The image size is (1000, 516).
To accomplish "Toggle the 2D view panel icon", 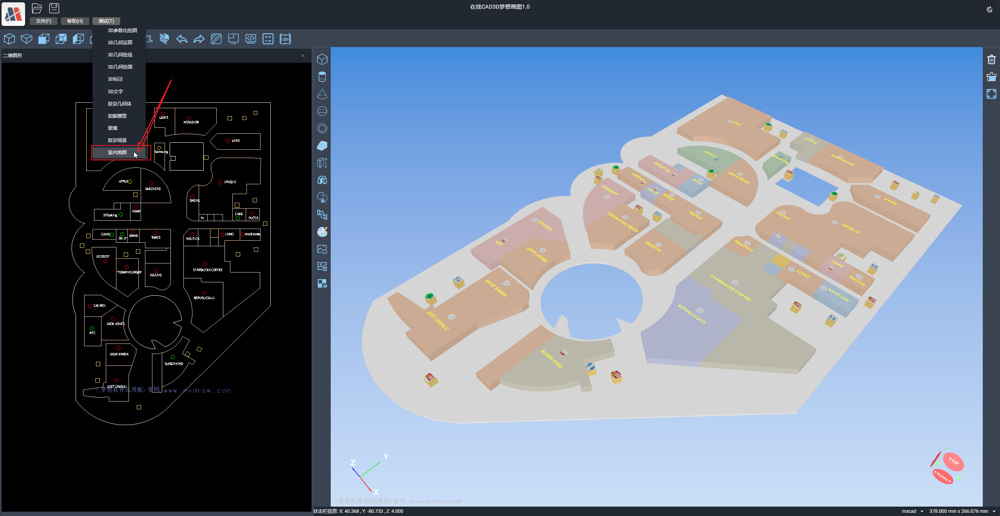I will 285,39.
